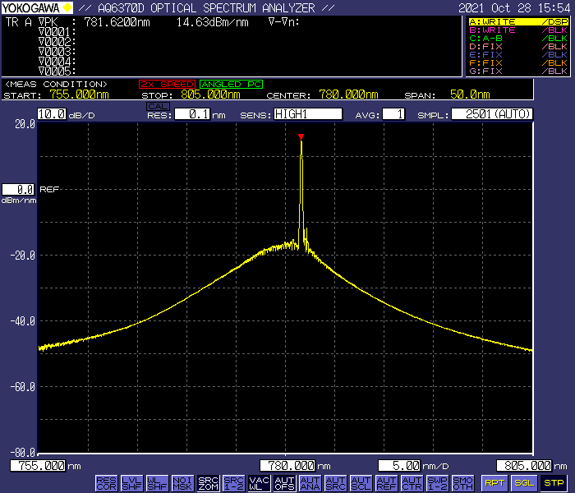575x493 pixels.
Task: Click CENTER value 780.000nm
Action: click(x=348, y=94)
